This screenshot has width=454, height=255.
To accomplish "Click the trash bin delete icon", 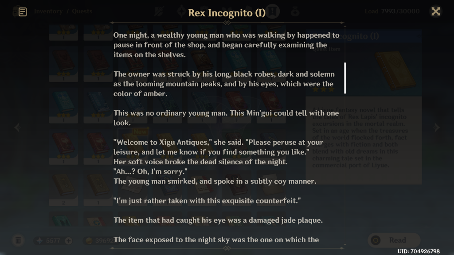I will click(18, 240).
